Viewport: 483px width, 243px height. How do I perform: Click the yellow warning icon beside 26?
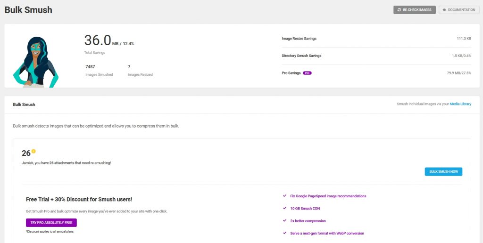[x=33, y=151]
